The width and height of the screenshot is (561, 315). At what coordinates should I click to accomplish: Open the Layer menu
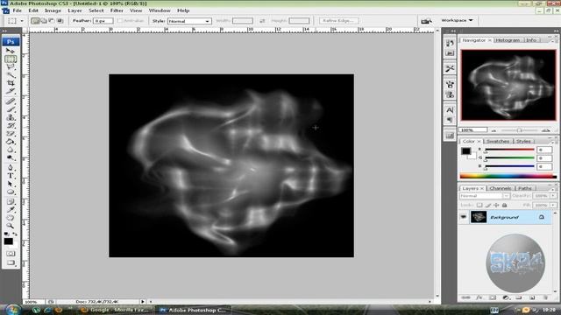tap(75, 10)
